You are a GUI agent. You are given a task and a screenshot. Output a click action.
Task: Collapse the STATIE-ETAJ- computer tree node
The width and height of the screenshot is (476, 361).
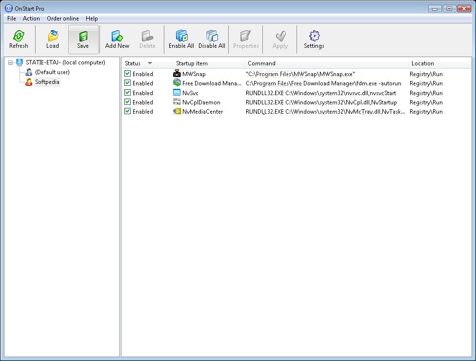click(x=10, y=62)
